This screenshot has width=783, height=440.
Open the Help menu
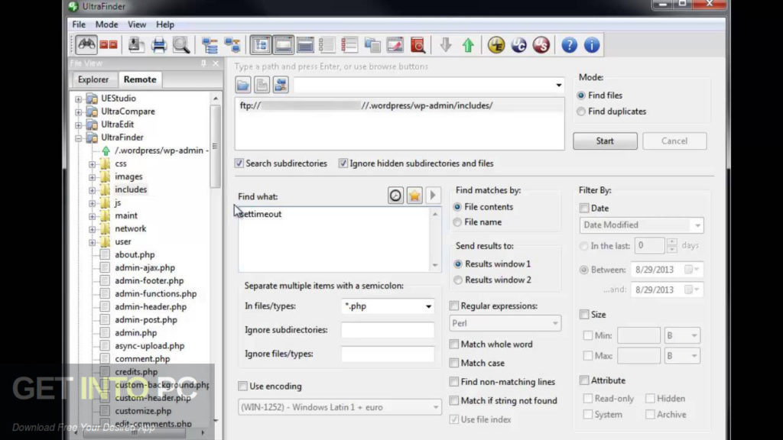coord(165,24)
